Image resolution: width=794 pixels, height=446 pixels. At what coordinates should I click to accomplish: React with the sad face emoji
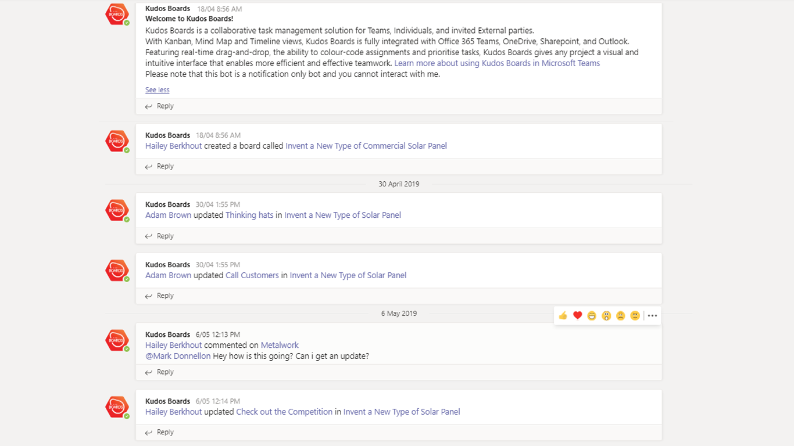click(x=621, y=316)
